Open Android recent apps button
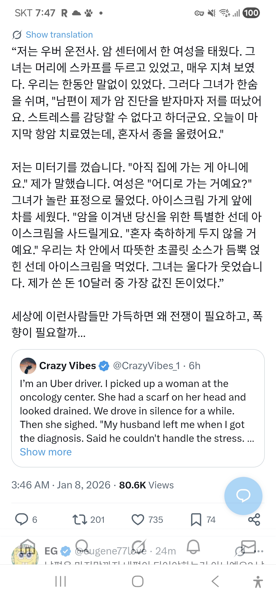The height and width of the screenshot is (599, 276). (61, 581)
